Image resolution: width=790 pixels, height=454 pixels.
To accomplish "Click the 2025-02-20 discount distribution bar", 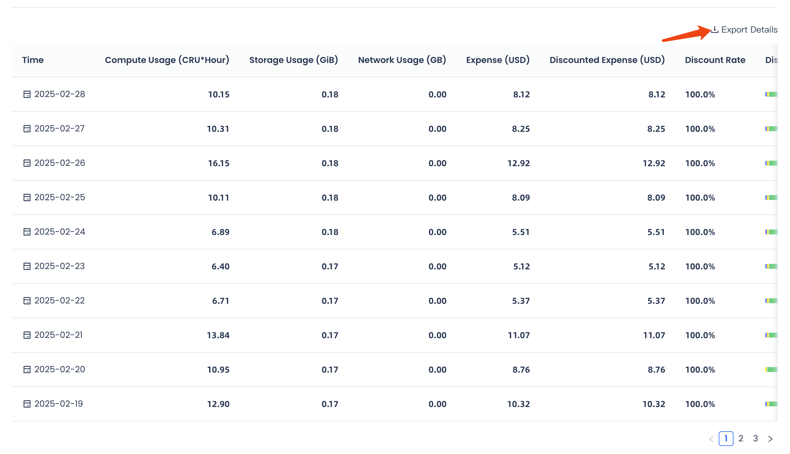I will [x=771, y=370].
